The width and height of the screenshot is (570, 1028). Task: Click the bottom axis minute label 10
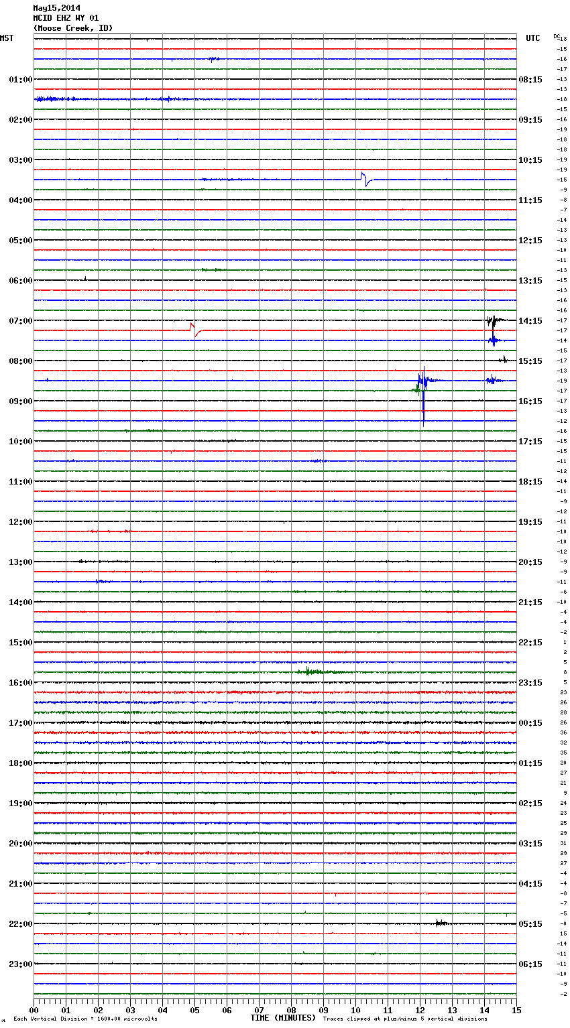tap(356, 1010)
